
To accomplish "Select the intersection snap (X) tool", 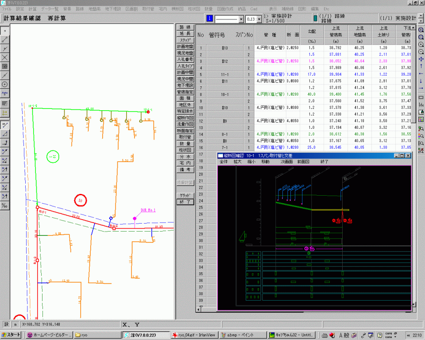I will tap(5, 58).
